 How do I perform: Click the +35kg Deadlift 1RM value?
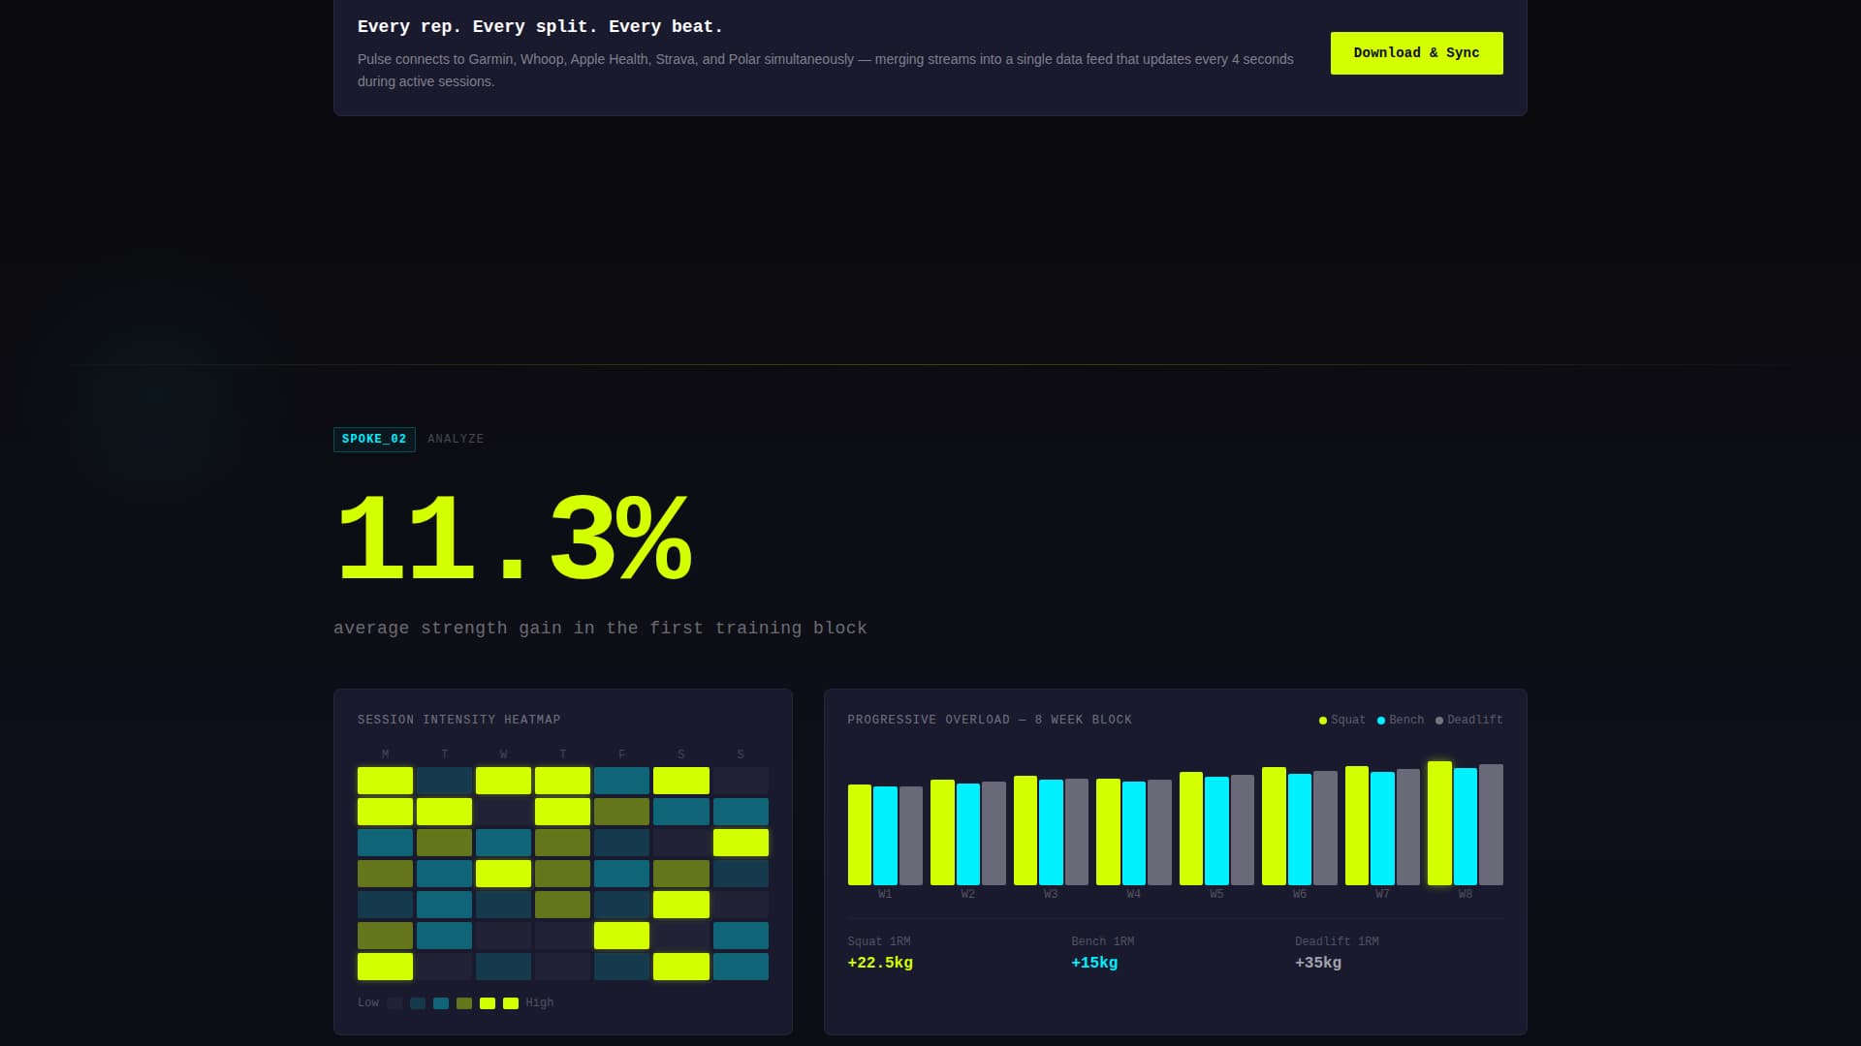[1318, 963]
